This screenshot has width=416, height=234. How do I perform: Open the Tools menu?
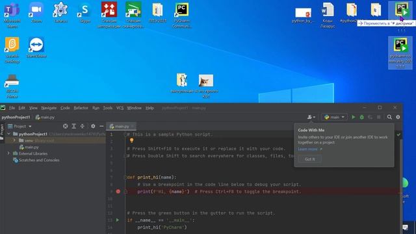107,108
